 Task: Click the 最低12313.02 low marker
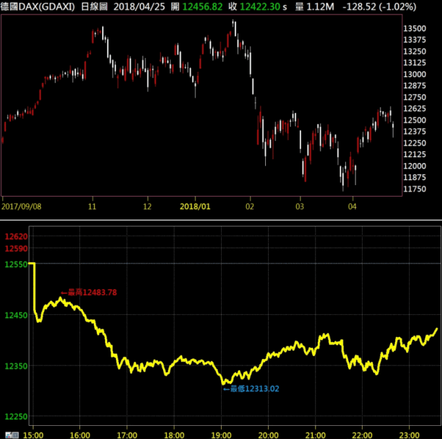pyautogui.click(x=251, y=389)
